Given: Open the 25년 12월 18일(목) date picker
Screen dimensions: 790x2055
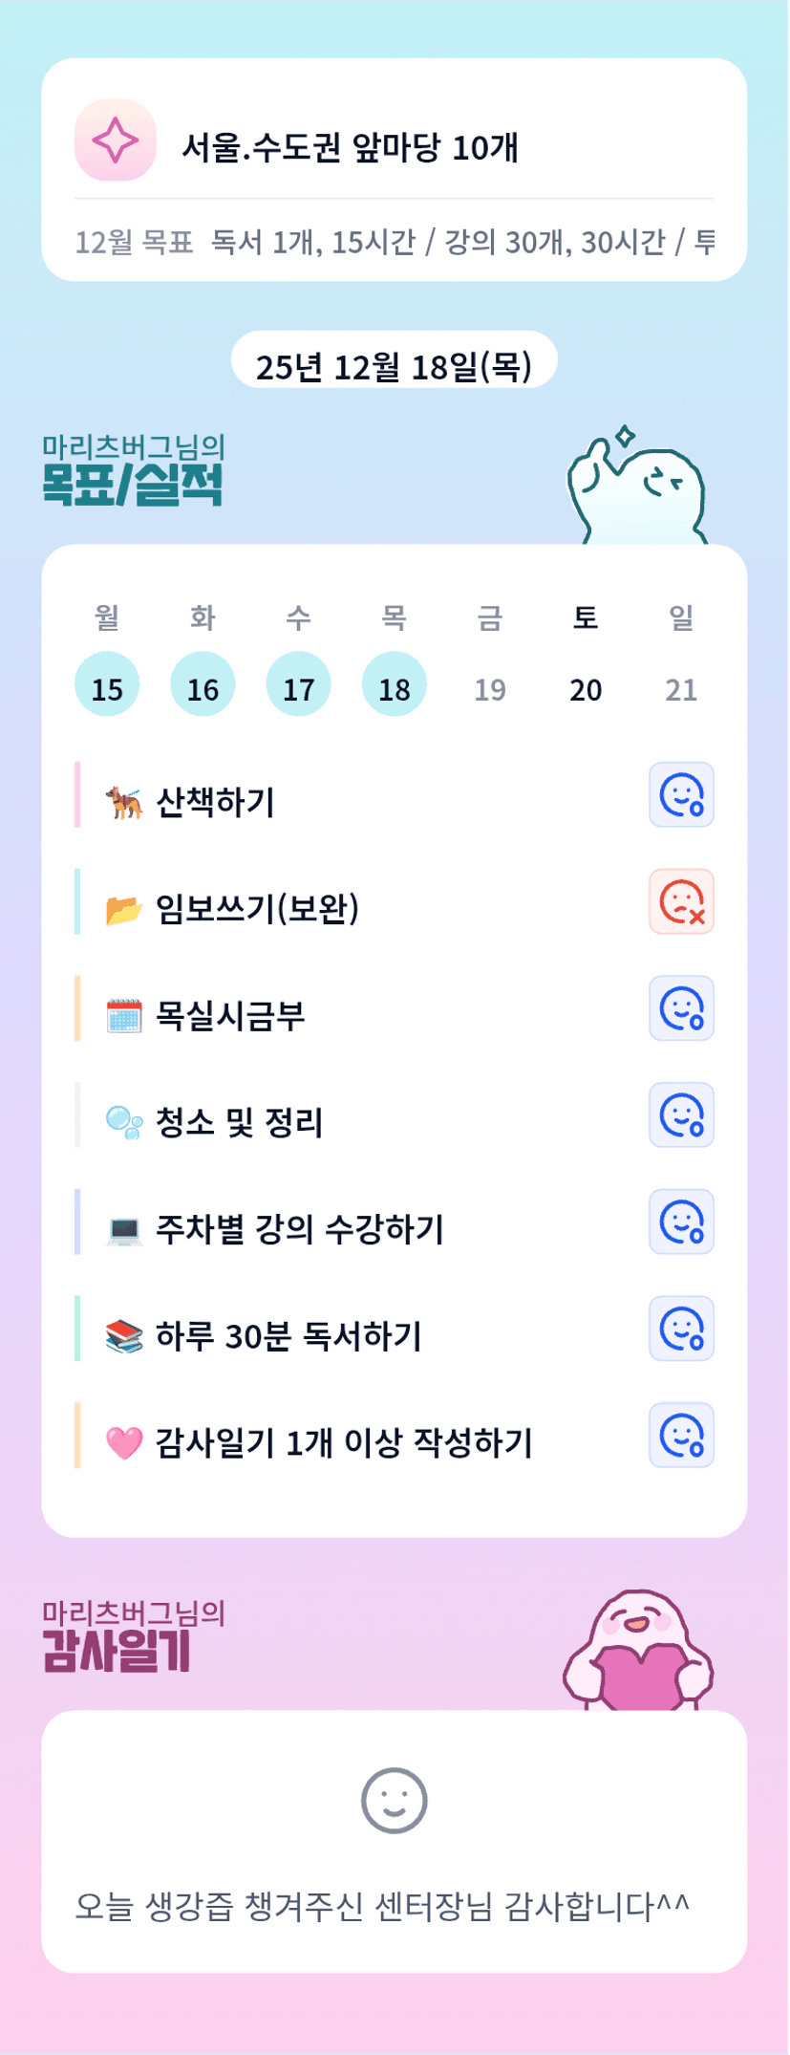Looking at the screenshot, I should (x=394, y=365).
